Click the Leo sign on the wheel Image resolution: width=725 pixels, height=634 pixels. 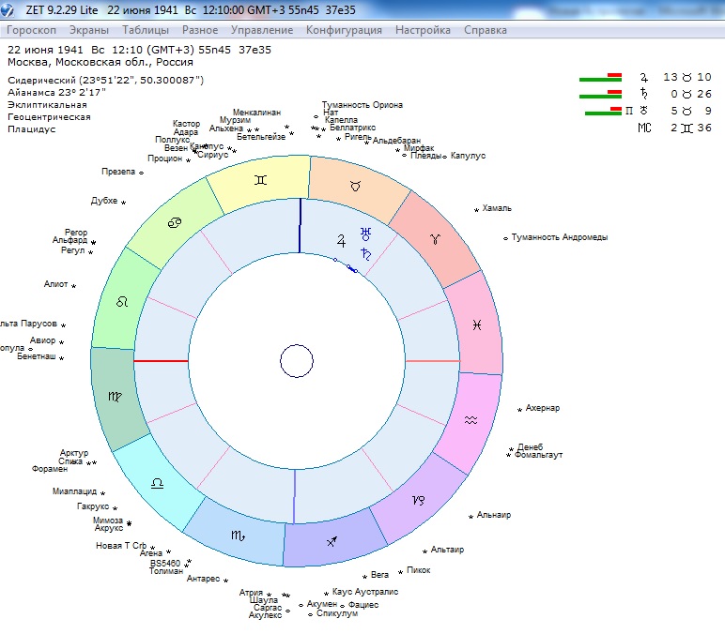pos(120,301)
